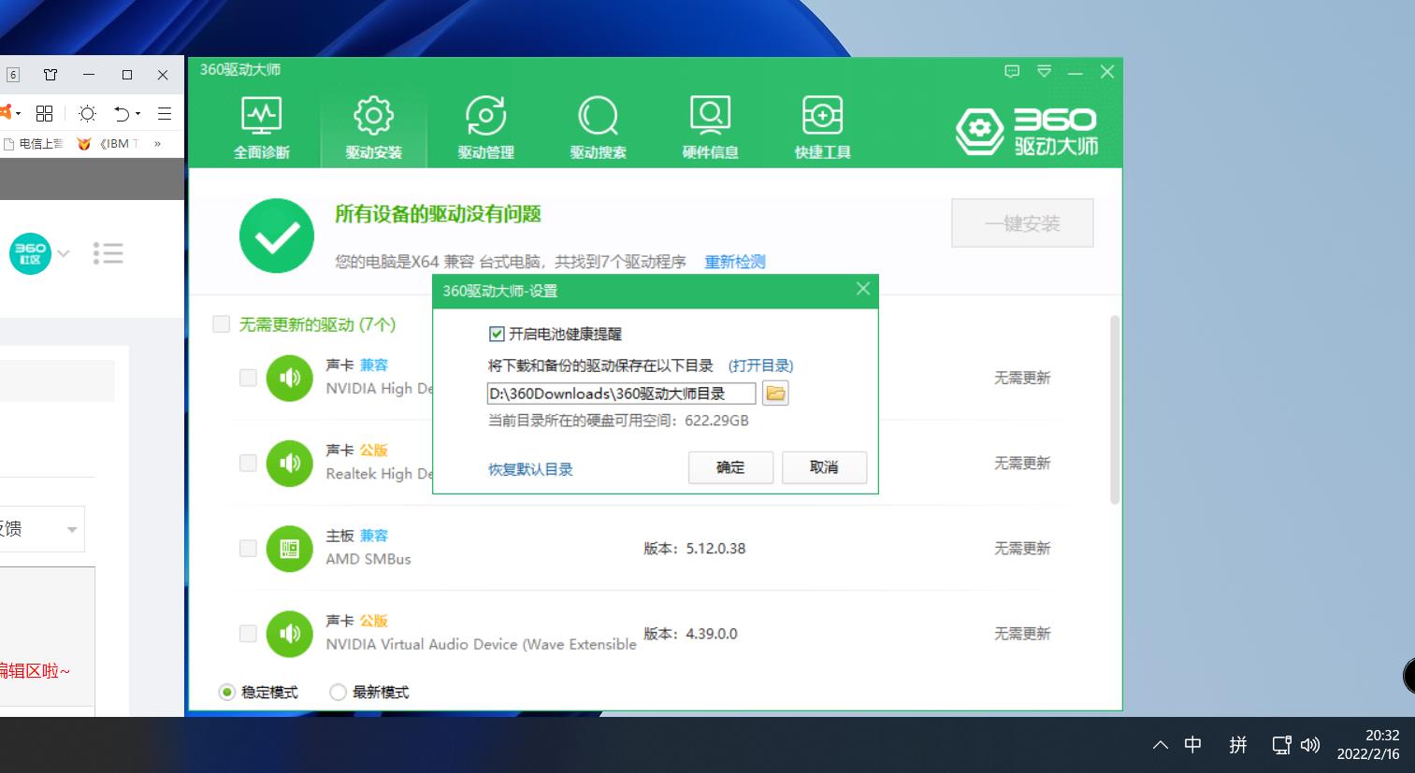This screenshot has height=773, width=1415.
Task: Expand the hidden system tray icons chevron
Action: [1160, 745]
